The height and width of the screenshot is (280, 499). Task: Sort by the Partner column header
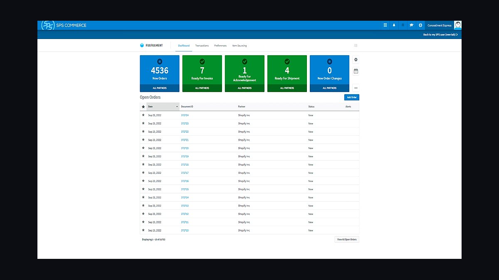(242, 107)
